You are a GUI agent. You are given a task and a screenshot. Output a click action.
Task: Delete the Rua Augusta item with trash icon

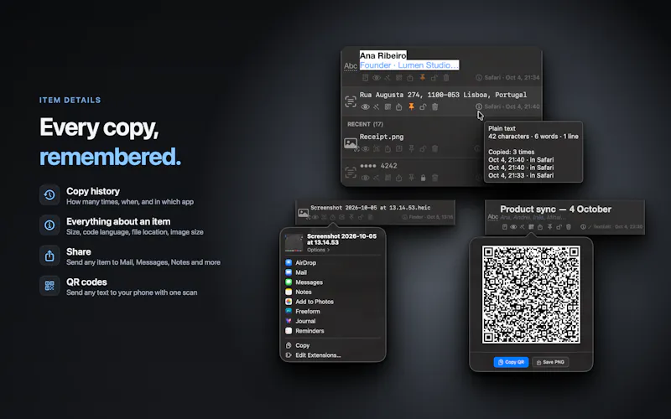tap(434, 107)
